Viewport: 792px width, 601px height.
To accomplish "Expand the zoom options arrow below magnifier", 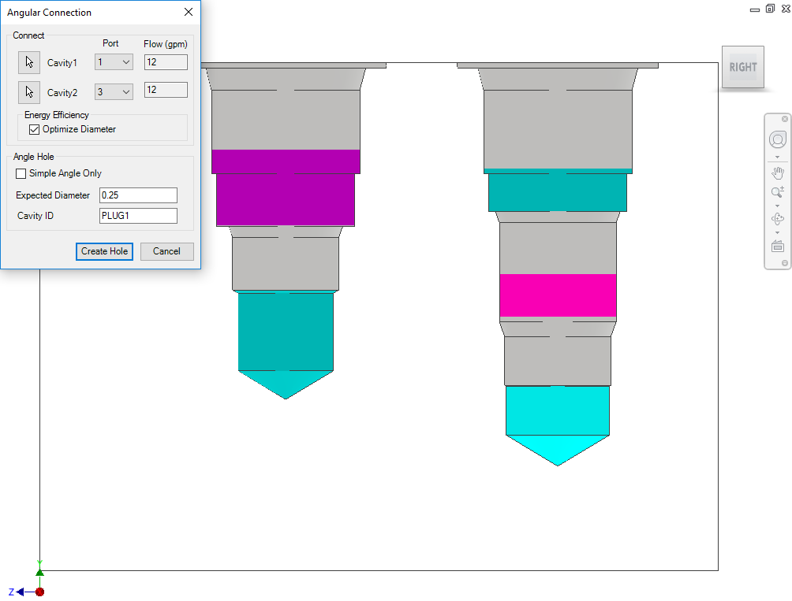I will [777, 206].
